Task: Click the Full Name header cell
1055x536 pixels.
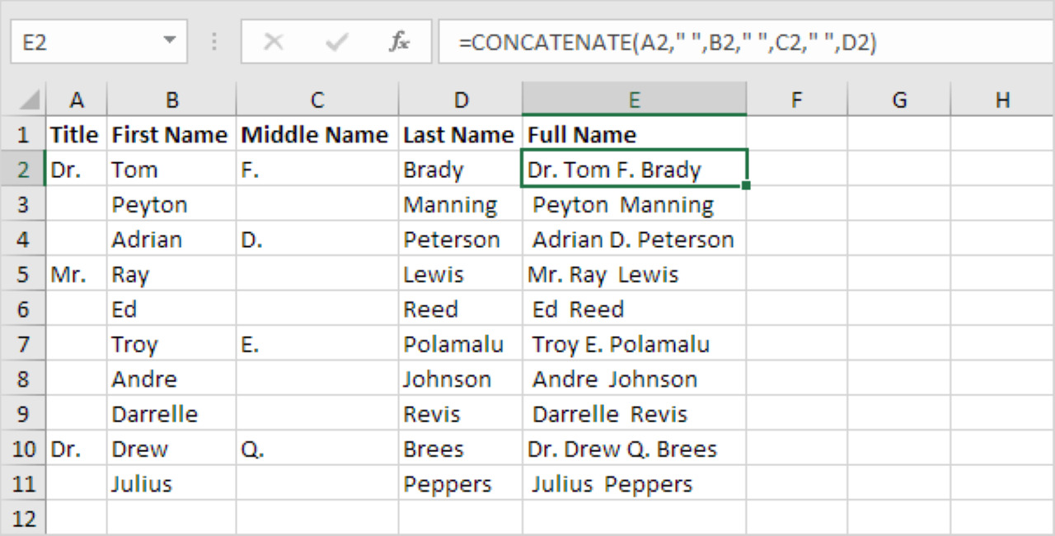Action: pos(634,135)
